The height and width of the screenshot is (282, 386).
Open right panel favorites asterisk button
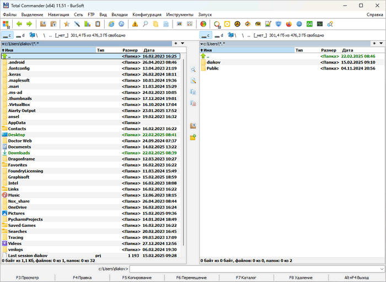click(374, 44)
